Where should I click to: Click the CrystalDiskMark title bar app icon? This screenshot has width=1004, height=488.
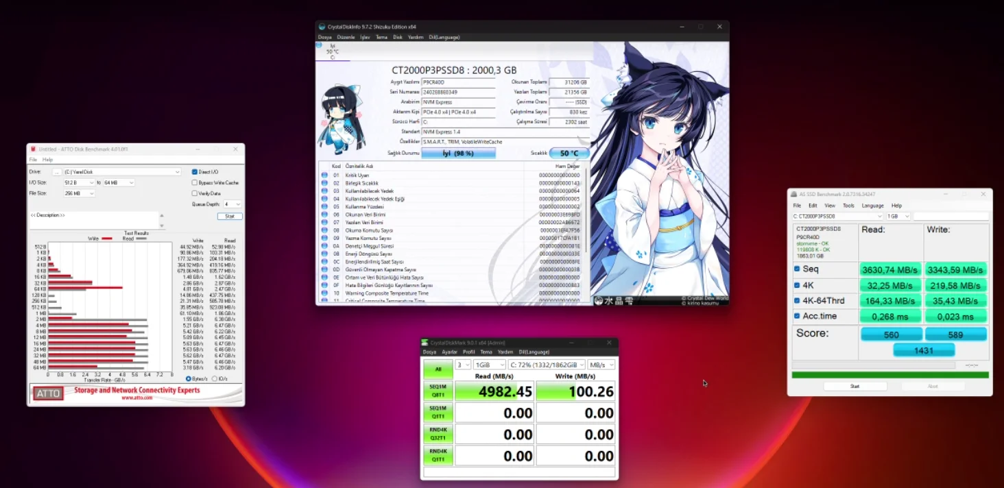point(425,343)
